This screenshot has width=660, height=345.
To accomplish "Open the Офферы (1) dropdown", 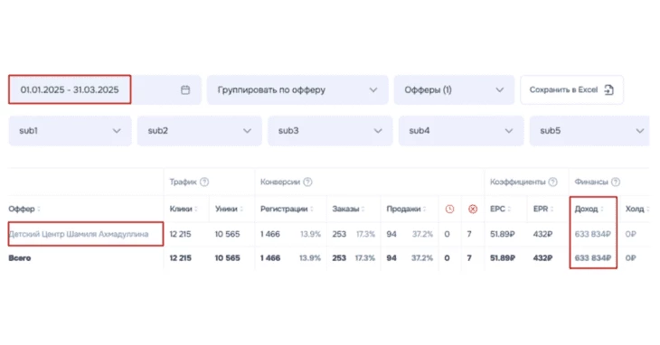I will pyautogui.click(x=454, y=90).
